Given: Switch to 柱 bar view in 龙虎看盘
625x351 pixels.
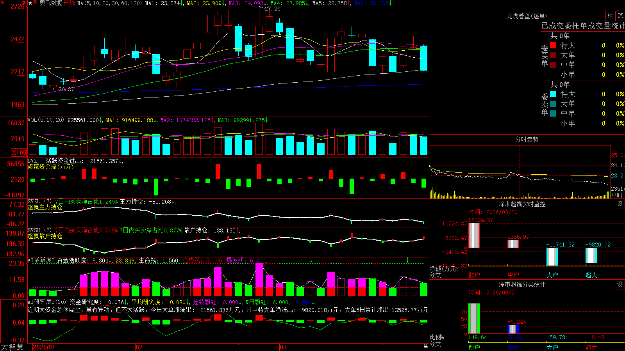Looking at the screenshot, I should click(x=610, y=16).
